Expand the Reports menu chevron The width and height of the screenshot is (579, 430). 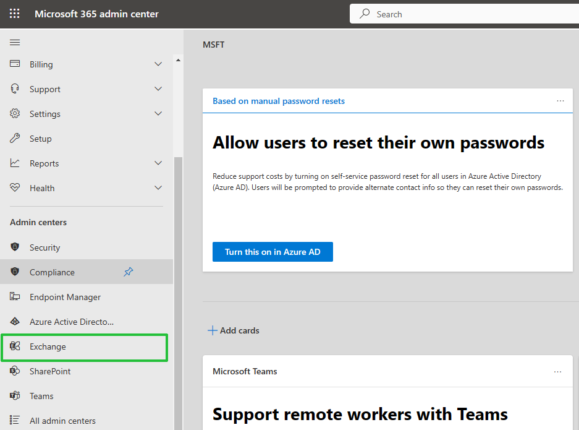158,163
